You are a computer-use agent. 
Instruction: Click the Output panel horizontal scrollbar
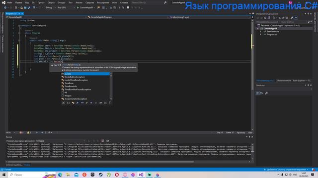(x=101, y=162)
